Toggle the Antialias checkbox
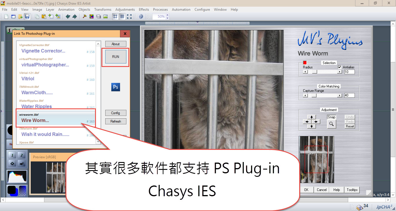 (x=340, y=67)
